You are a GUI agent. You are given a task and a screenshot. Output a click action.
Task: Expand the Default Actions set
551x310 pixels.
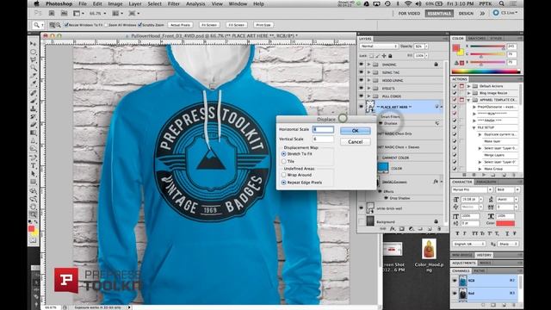coord(468,86)
